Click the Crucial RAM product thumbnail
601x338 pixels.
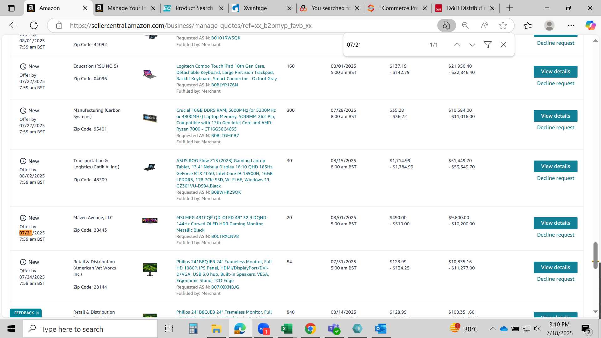click(x=150, y=118)
